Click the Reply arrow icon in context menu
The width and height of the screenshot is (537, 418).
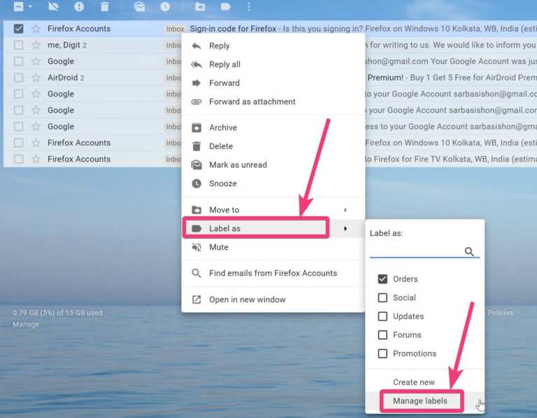[196, 46]
